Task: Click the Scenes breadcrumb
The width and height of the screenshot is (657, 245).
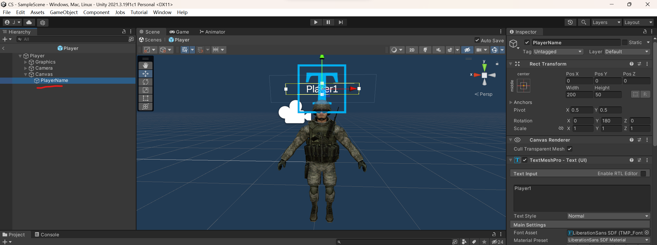Action: (x=150, y=40)
